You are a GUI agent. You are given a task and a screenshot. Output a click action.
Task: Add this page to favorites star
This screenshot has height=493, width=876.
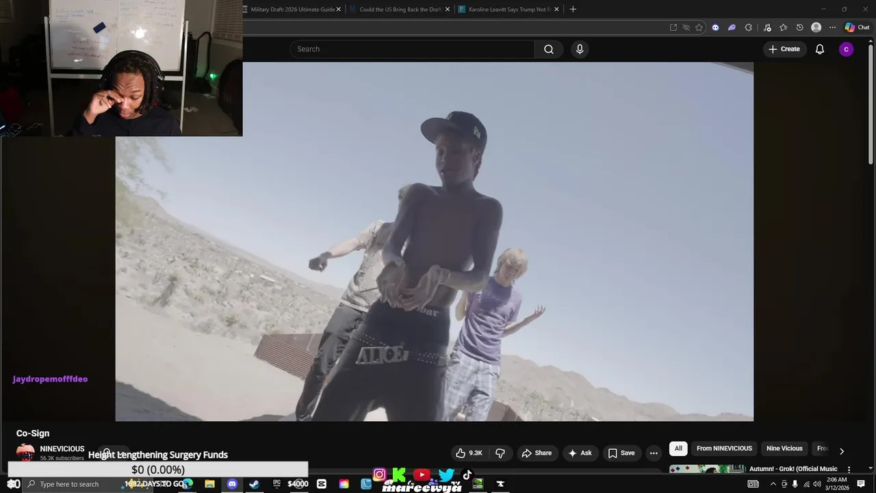[x=699, y=27]
